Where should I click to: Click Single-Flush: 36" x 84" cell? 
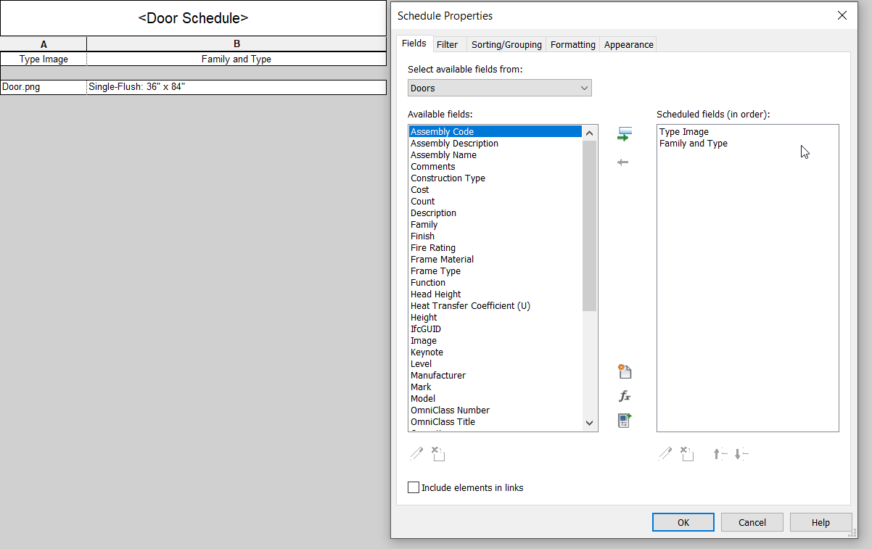(x=236, y=87)
